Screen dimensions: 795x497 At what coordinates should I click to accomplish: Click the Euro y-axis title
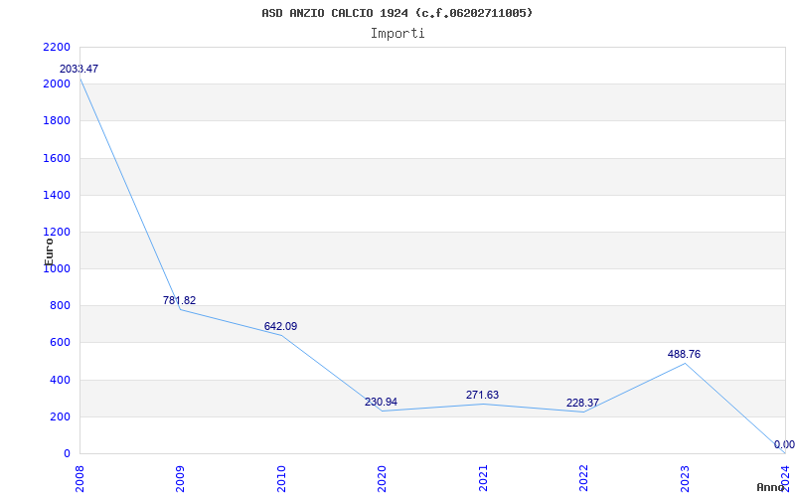coord(49,251)
